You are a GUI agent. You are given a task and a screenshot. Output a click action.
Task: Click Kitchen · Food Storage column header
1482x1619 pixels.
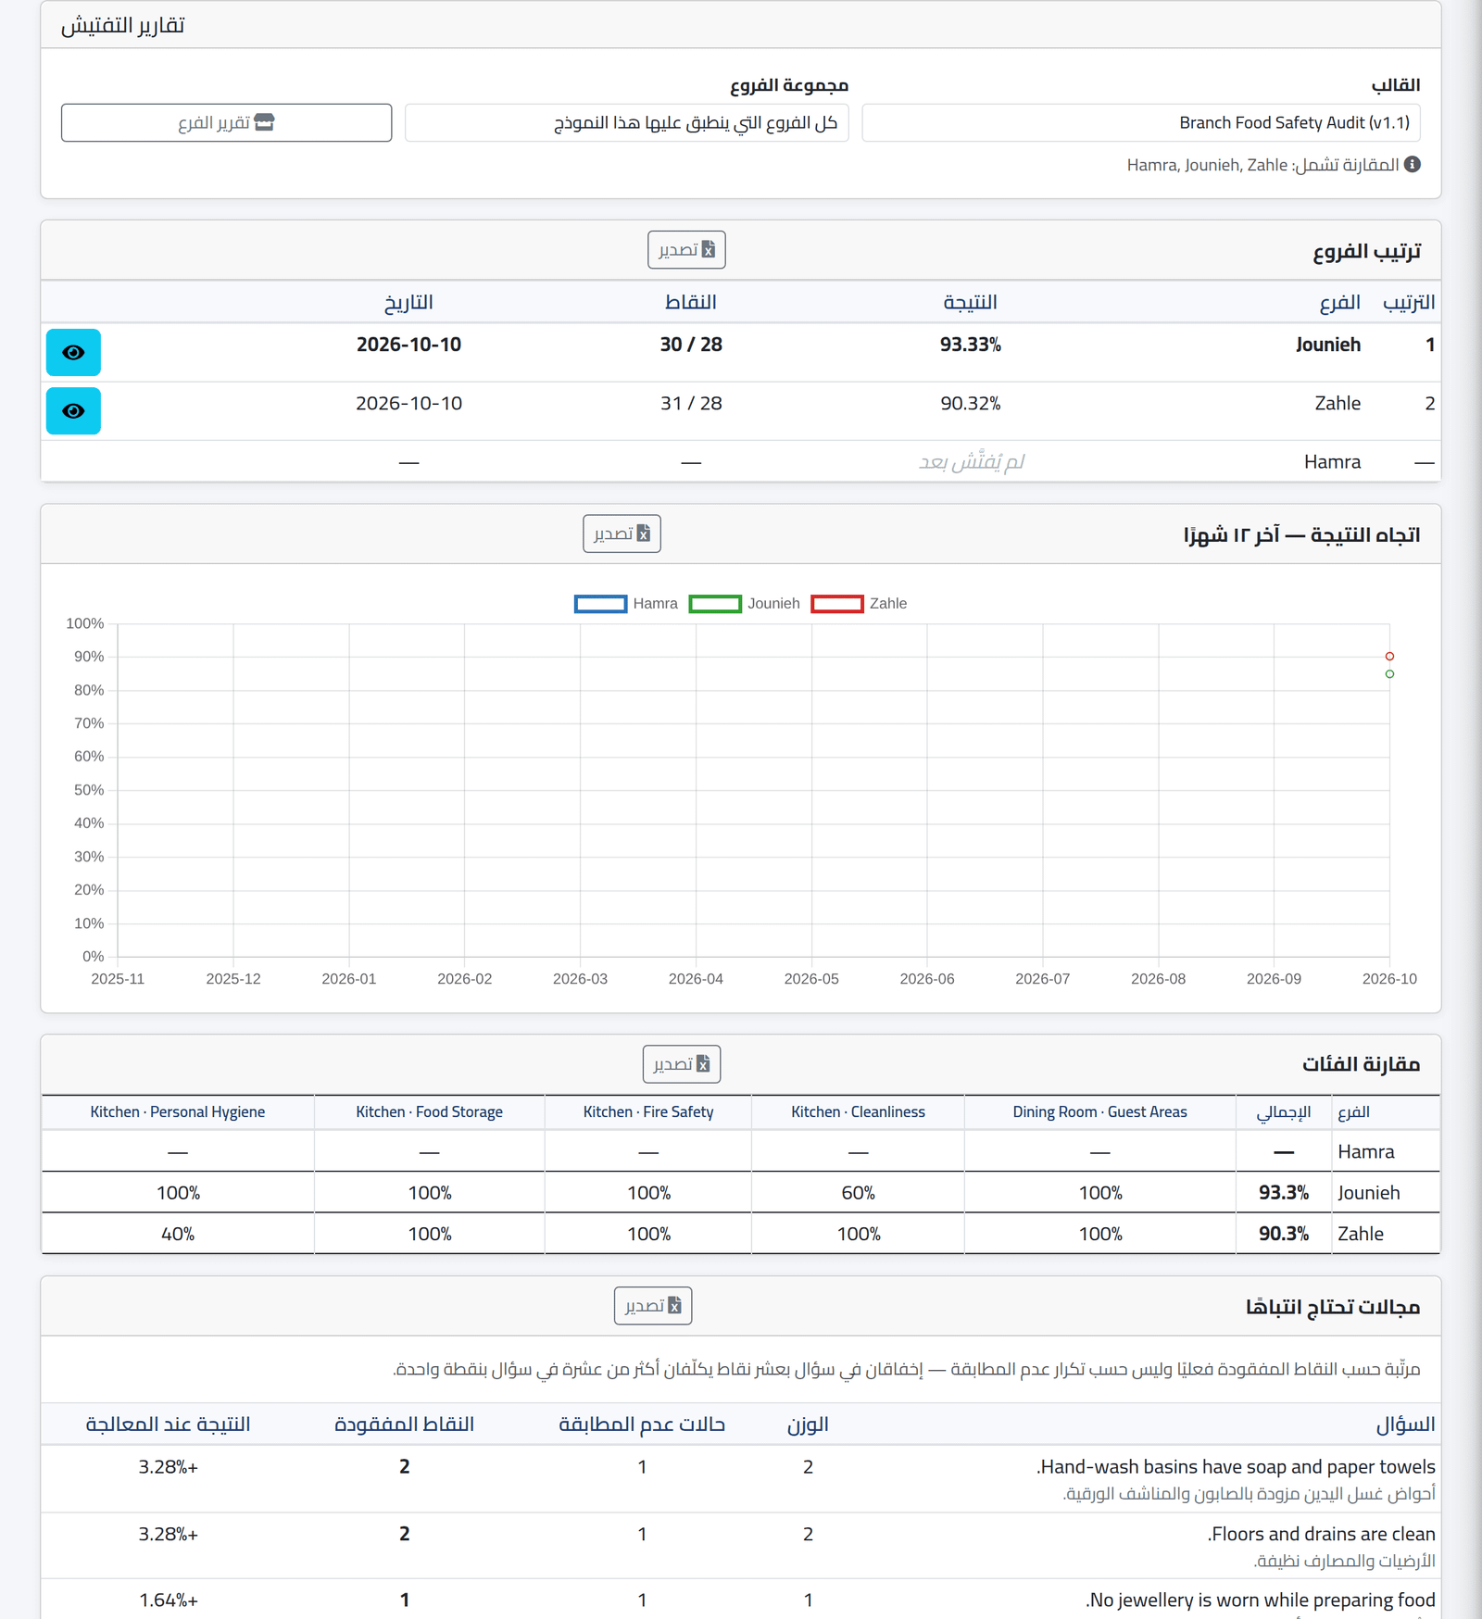coord(430,1111)
